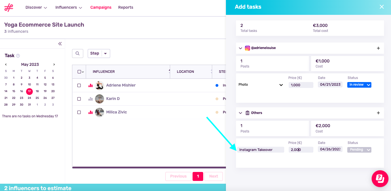
Task: Click Karin D's gray stats chart icon
Action: (90, 99)
